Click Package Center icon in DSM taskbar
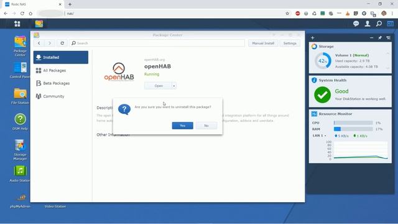This screenshot has height=224, width=398. 39,24
